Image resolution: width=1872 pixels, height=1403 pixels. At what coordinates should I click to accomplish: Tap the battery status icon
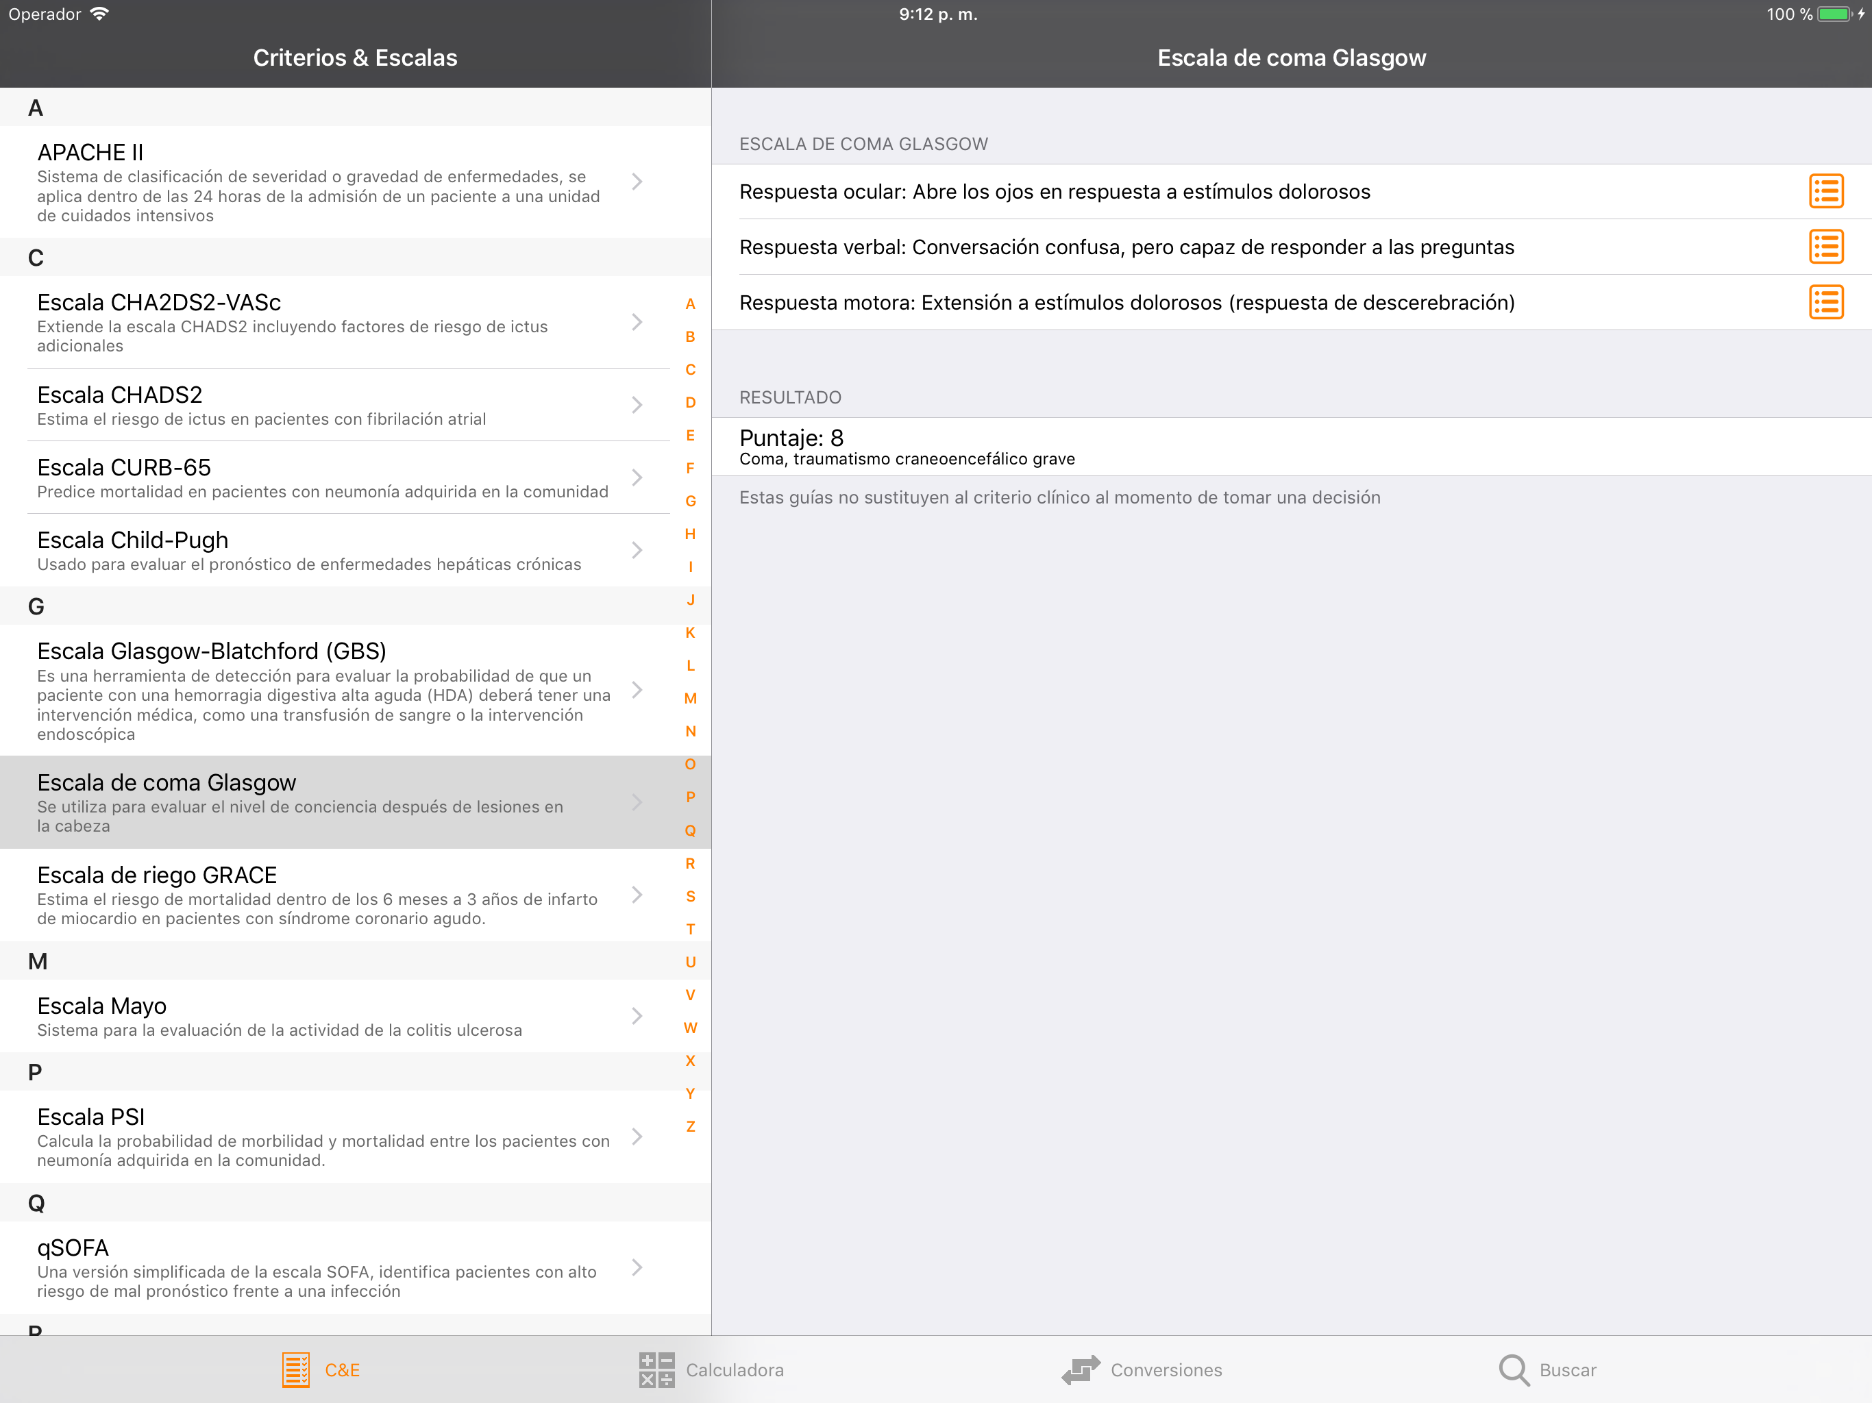click(x=1833, y=14)
